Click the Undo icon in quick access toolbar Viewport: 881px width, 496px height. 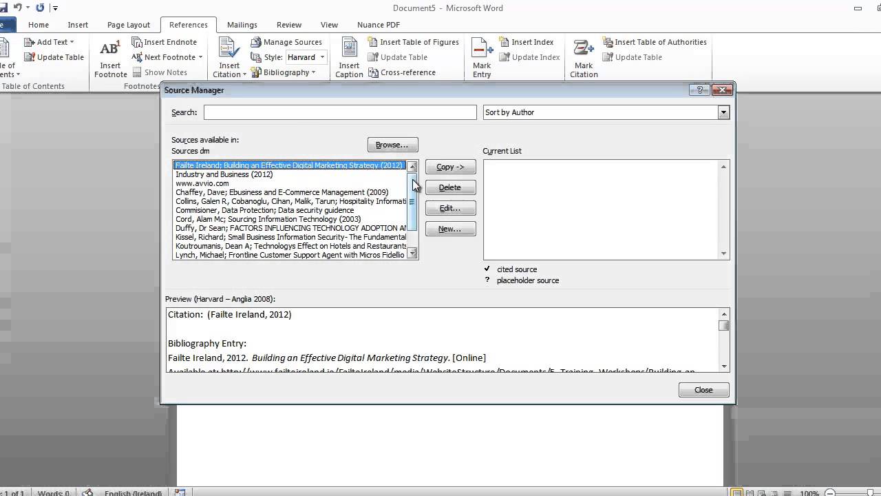coord(17,8)
